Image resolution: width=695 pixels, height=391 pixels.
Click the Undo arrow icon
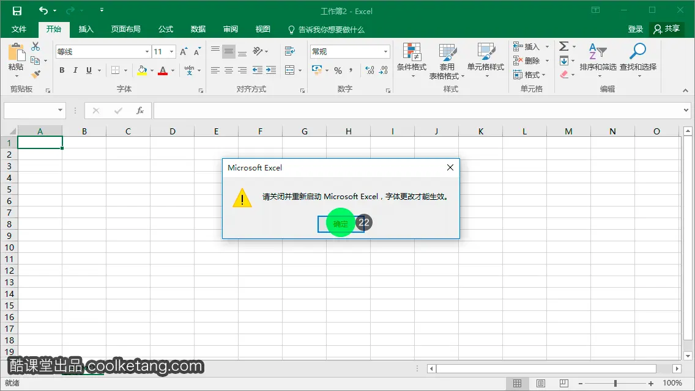coord(43,10)
